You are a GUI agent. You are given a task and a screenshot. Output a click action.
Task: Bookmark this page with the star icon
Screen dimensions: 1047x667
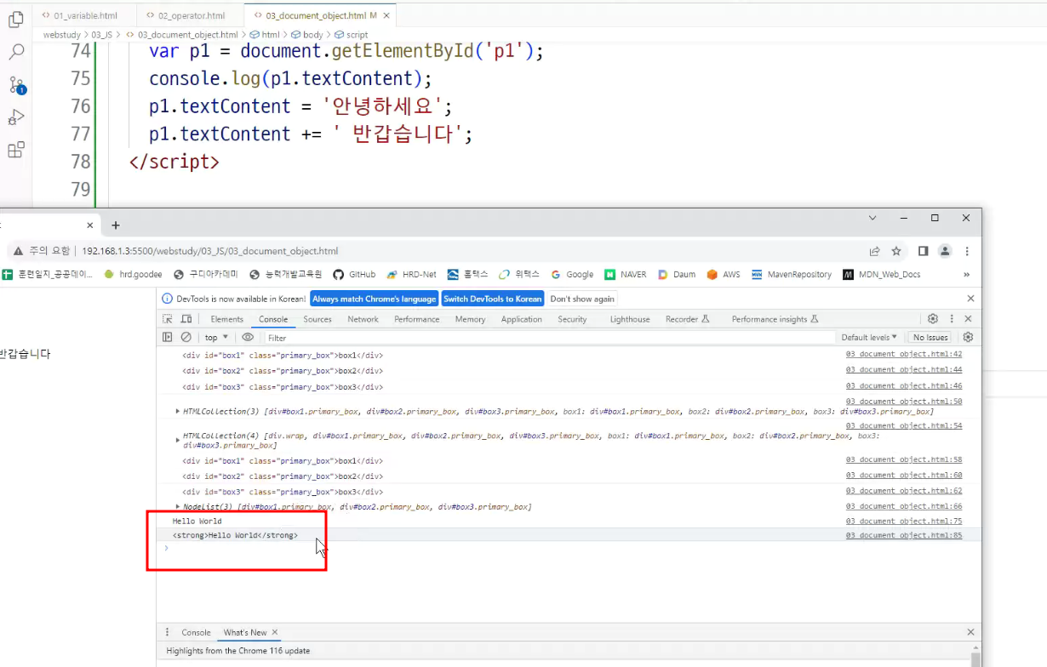click(896, 251)
